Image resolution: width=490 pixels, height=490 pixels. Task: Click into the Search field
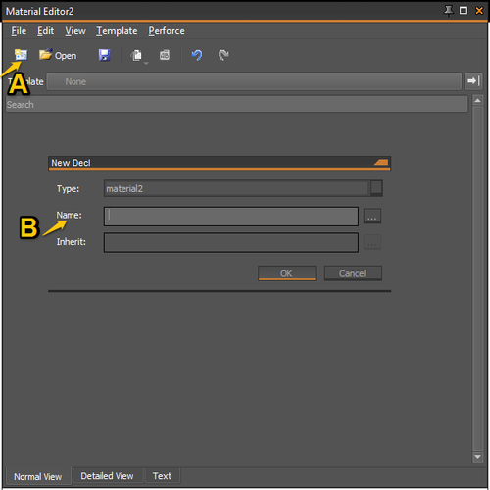(237, 104)
